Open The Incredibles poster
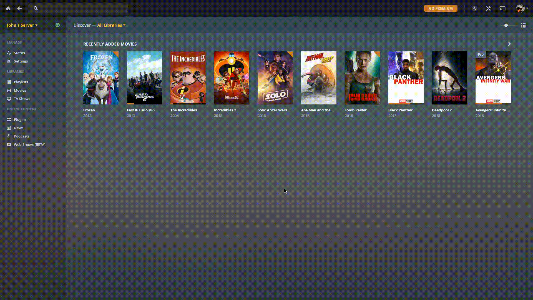 point(188,78)
